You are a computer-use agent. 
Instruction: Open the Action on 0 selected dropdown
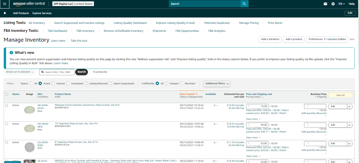coord(20,72)
